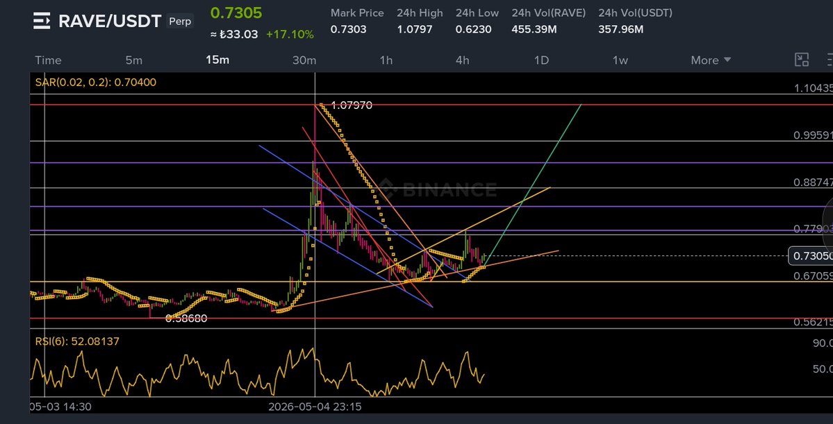Select the RAVE/USDT trading pair title
The image size is (833, 424).
pyautogui.click(x=110, y=22)
